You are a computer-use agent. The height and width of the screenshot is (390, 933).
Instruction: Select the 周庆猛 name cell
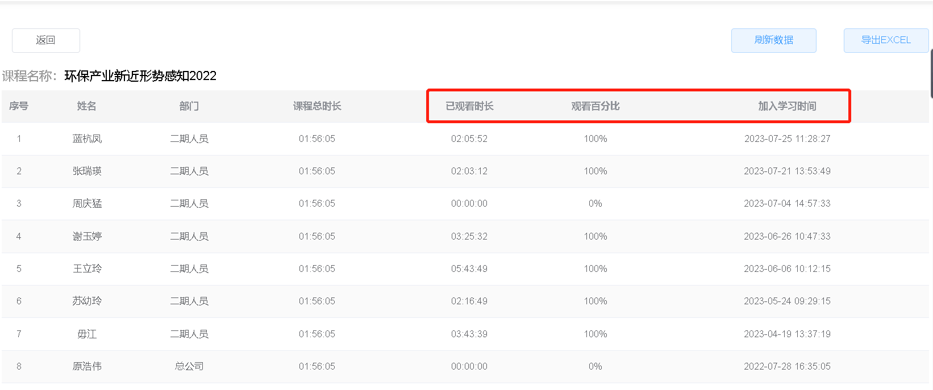(x=87, y=203)
